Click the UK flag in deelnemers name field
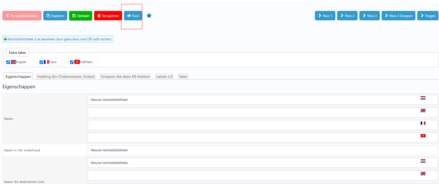This screenshot has width=439, height=184. (x=423, y=174)
